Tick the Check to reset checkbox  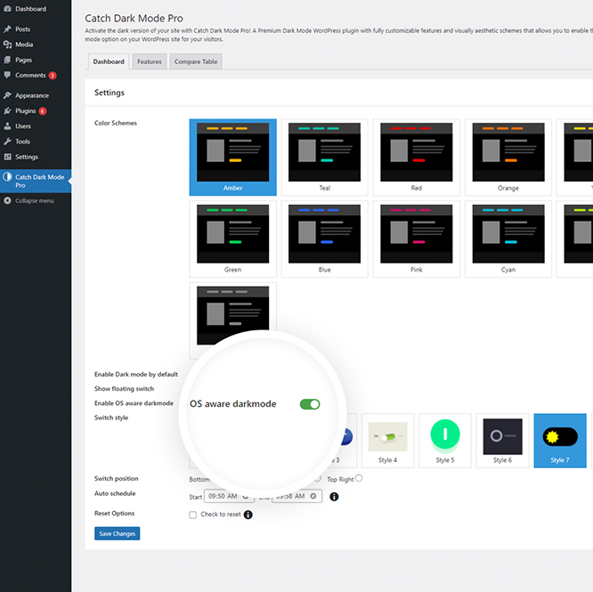pos(193,515)
